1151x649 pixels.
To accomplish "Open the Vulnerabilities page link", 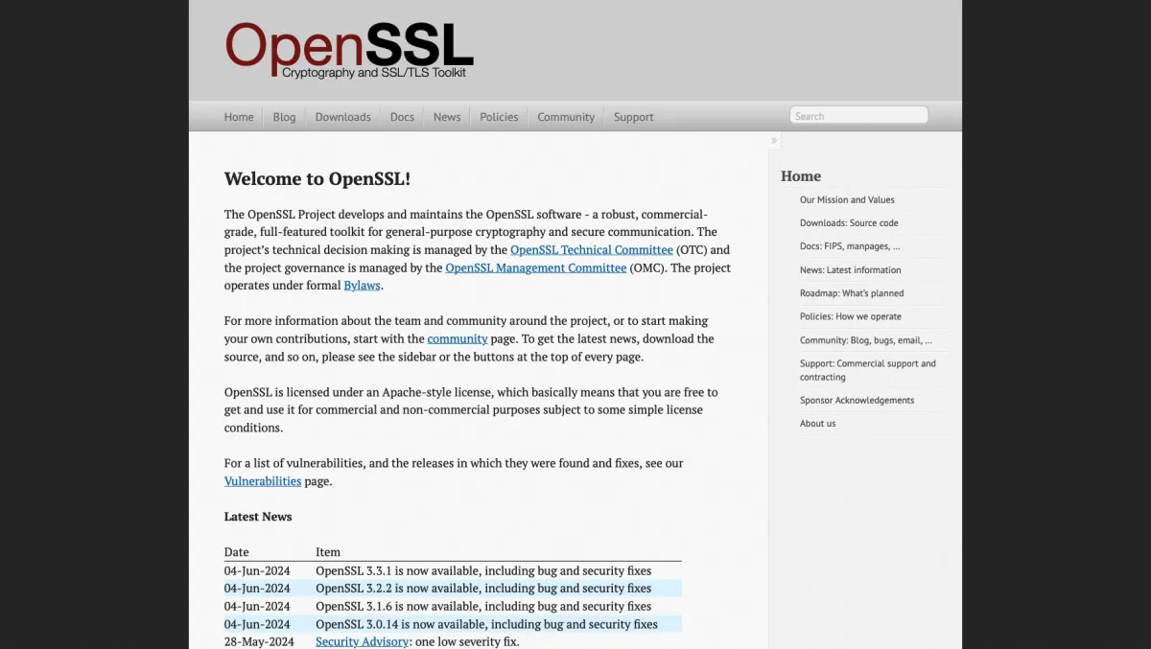I will click(263, 480).
